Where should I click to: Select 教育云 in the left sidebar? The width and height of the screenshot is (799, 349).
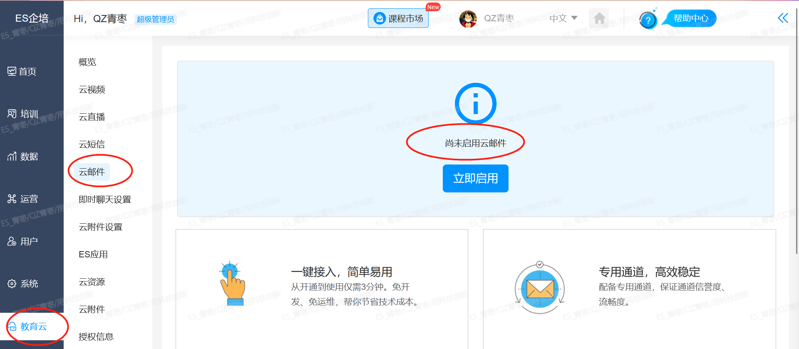tap(28, 327)
